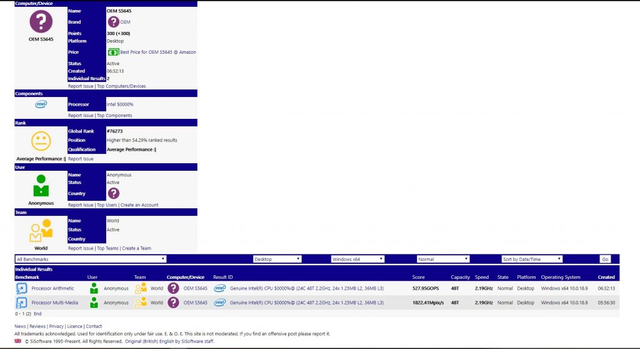
Task: Click the 527.95GOPS score value
Action: [x=426, y=288]
